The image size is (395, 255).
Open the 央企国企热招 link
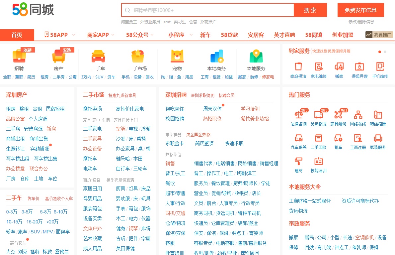198,135
